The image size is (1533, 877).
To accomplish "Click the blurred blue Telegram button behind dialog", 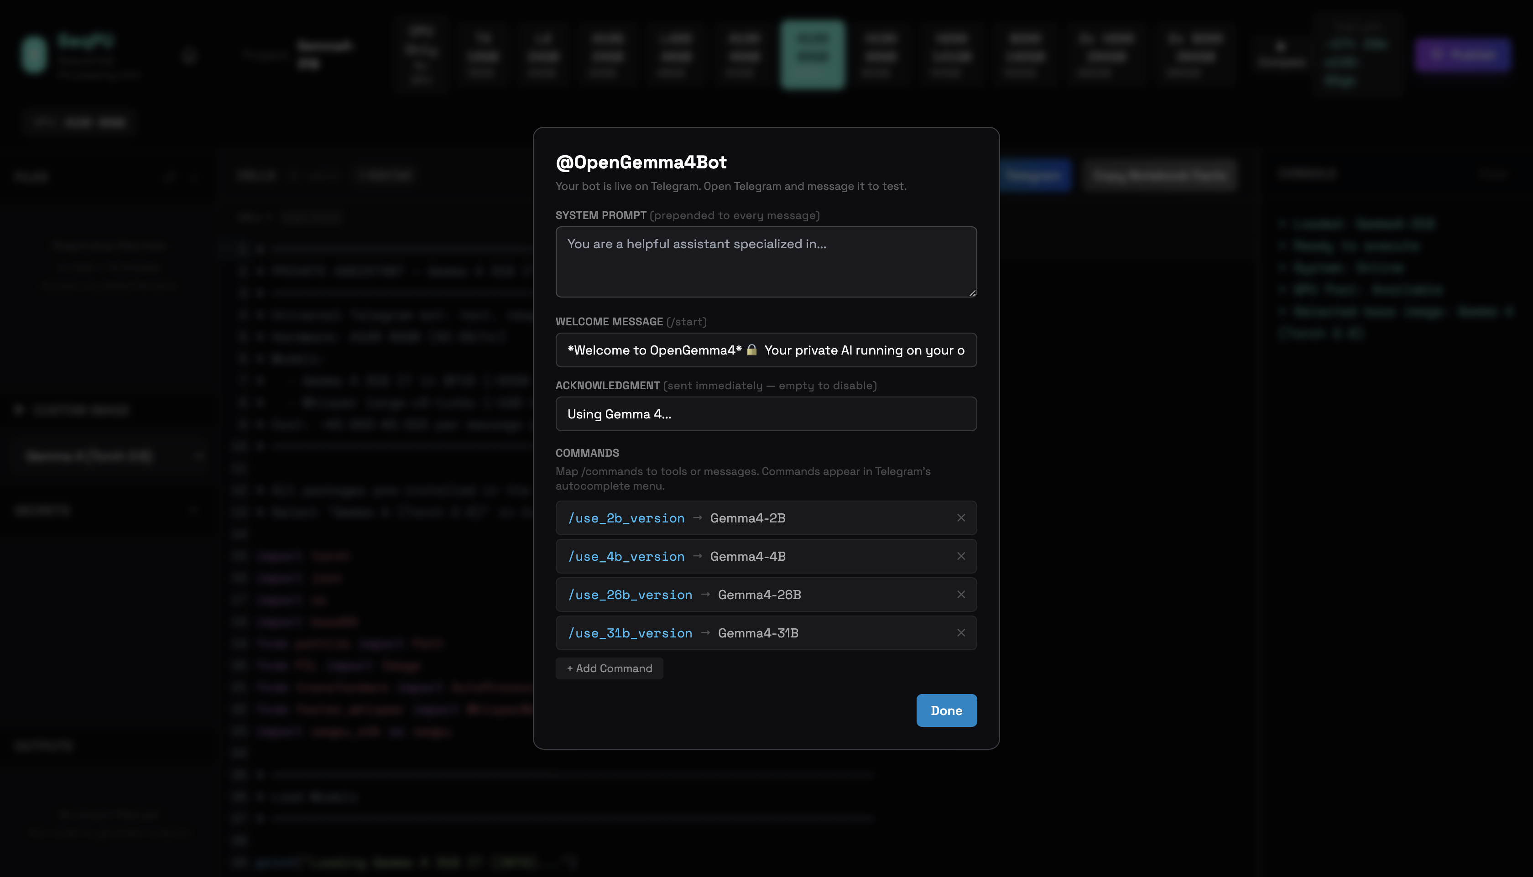I will (1035, 176).
